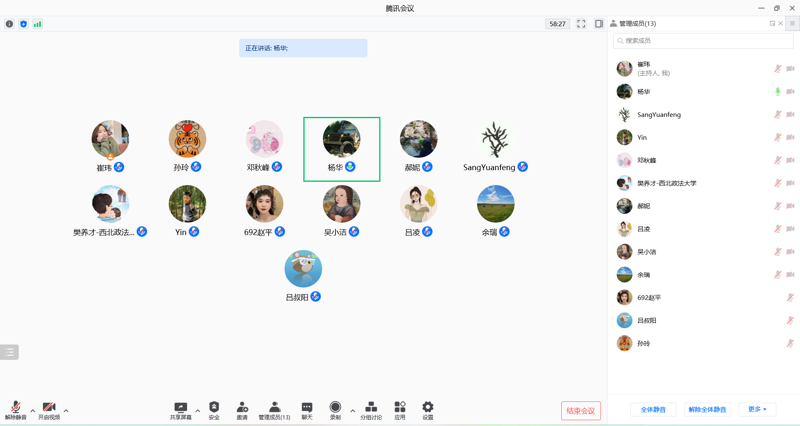
Task: Click the red 结束会议 button
Action: [580, 411]
